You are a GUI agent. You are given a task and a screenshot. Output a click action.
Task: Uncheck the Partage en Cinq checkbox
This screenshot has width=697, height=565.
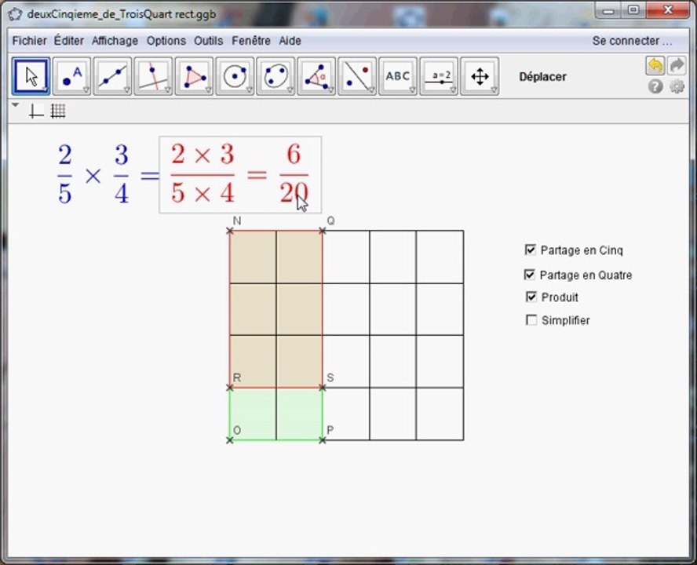tap(531, 250)
